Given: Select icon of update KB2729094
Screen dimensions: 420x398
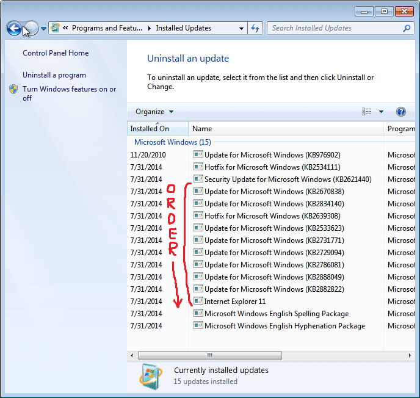Looking at the screenshot, I should point(198,252).
